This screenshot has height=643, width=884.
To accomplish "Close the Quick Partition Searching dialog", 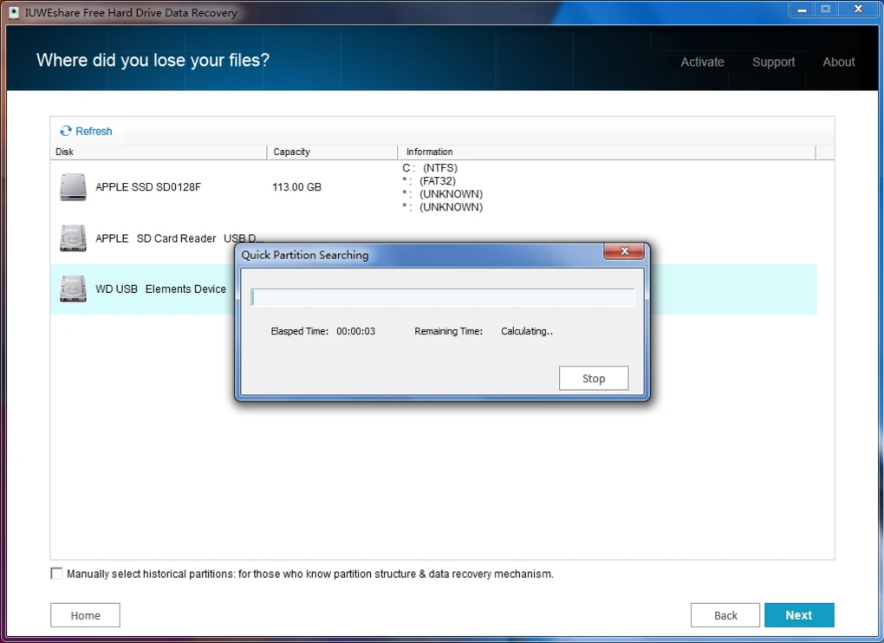I will click(x=623, y=252).
